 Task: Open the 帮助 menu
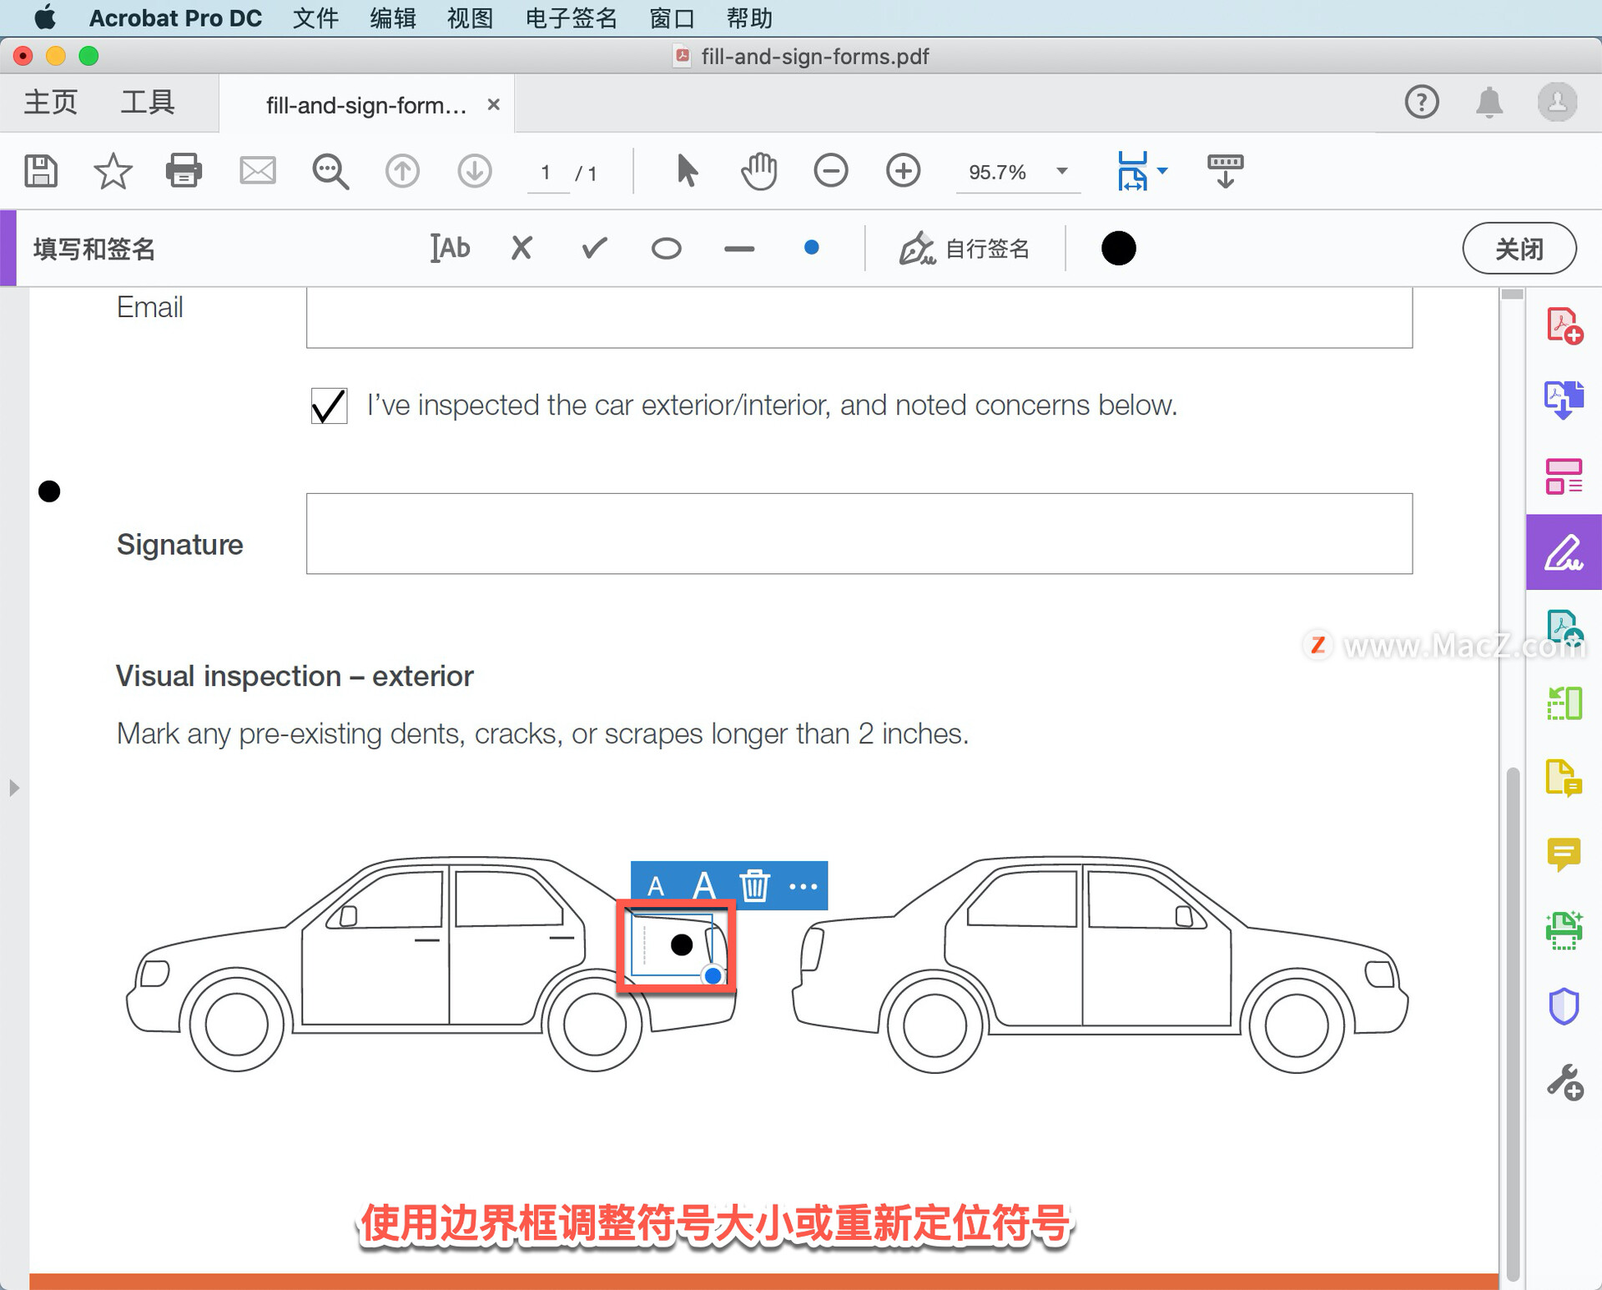pos(749,18)
